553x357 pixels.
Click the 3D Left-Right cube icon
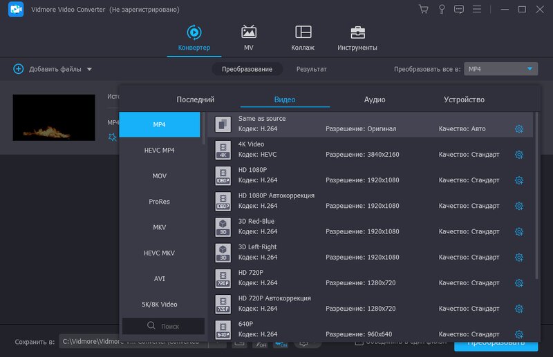coord(223,253)
